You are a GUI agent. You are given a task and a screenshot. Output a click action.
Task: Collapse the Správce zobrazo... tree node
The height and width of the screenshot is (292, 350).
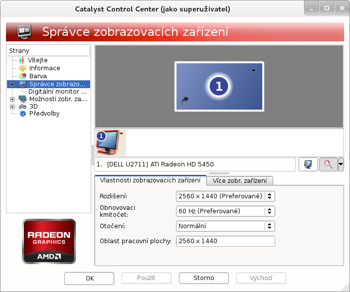click(12, 84)
